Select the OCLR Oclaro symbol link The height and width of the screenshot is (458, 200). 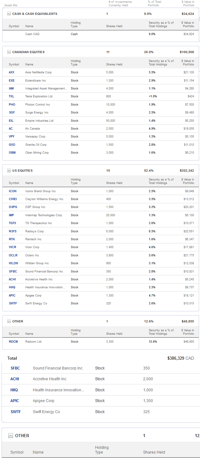13,255
